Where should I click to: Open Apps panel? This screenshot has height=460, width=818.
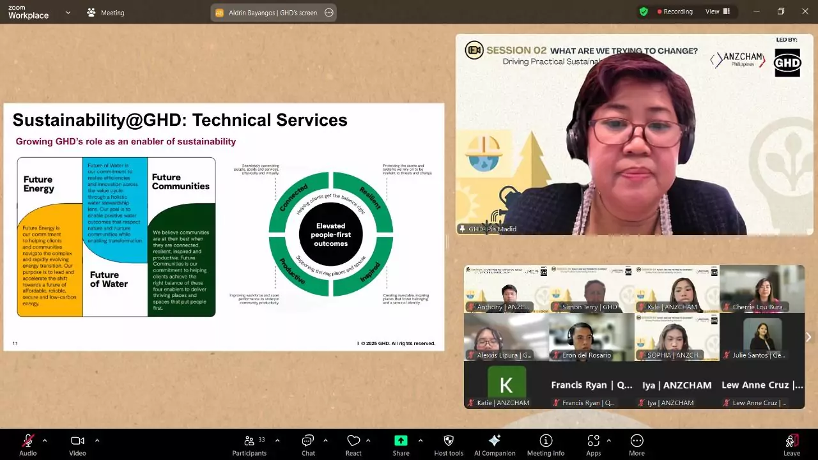click(594, 445)
